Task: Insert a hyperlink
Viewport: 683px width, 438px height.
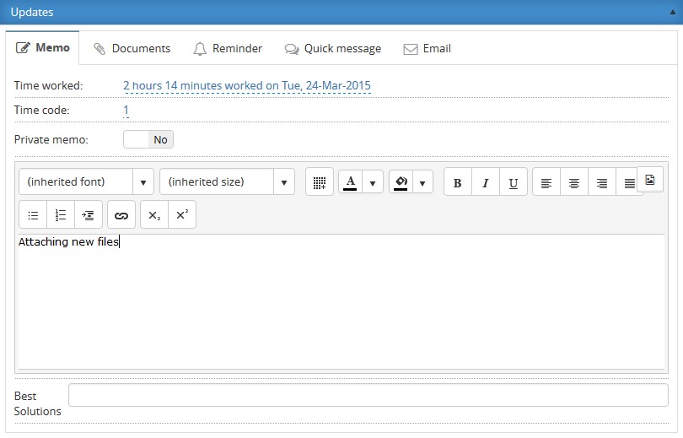Action: [121, 215]
